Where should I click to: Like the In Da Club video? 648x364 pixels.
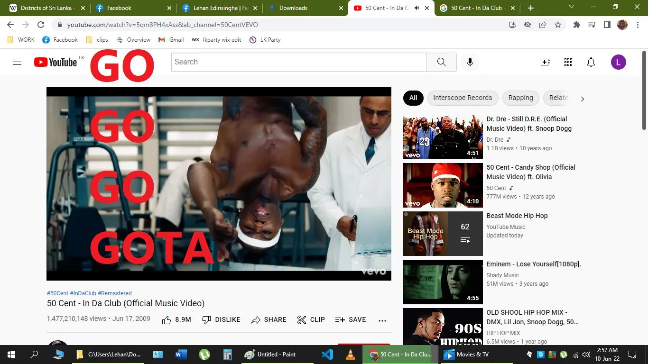(176, 320)
